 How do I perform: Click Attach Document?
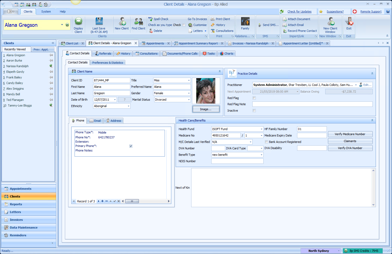[x=297, y=19]
